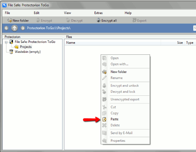The height and width of the screenshot is (152, 196).
Task: Click the Copy icon in context menu
Action: (104, 113)
